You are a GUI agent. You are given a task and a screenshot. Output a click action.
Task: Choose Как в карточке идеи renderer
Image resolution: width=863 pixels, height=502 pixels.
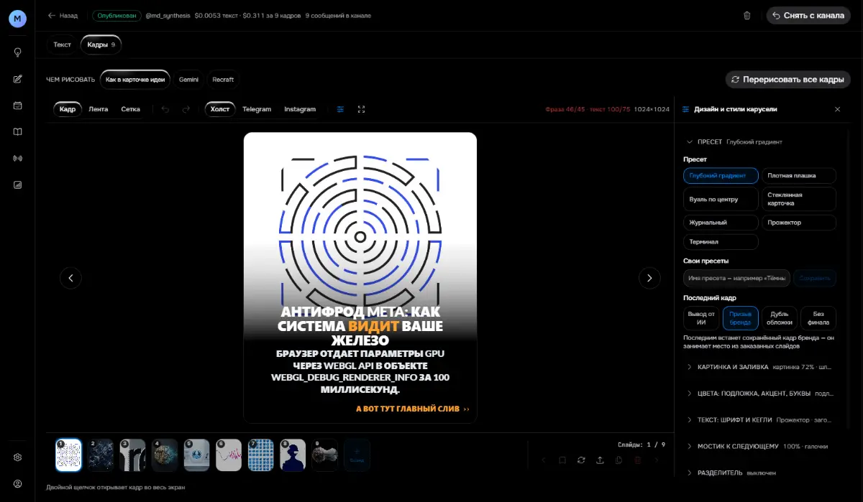tap(135, 80)
